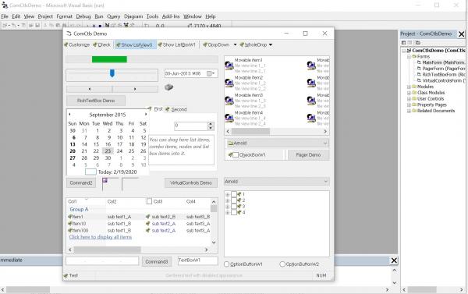Click the icon before item100 in list

[70, 230]
